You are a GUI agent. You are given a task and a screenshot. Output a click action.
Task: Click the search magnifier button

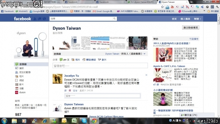(x=114, y=19)
